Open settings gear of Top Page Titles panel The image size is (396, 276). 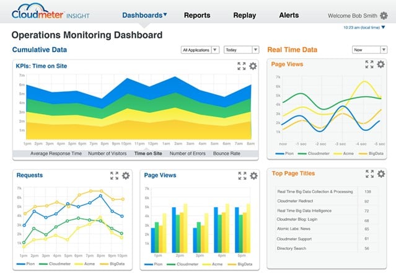pyautogui.click(x=381, y=174)
